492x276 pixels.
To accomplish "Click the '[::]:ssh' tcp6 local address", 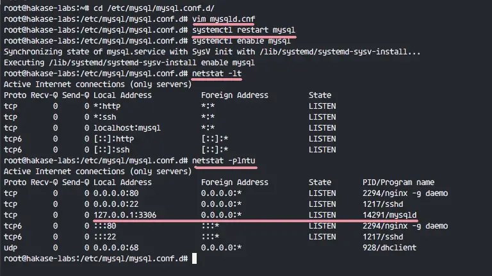I will (111, 150).
